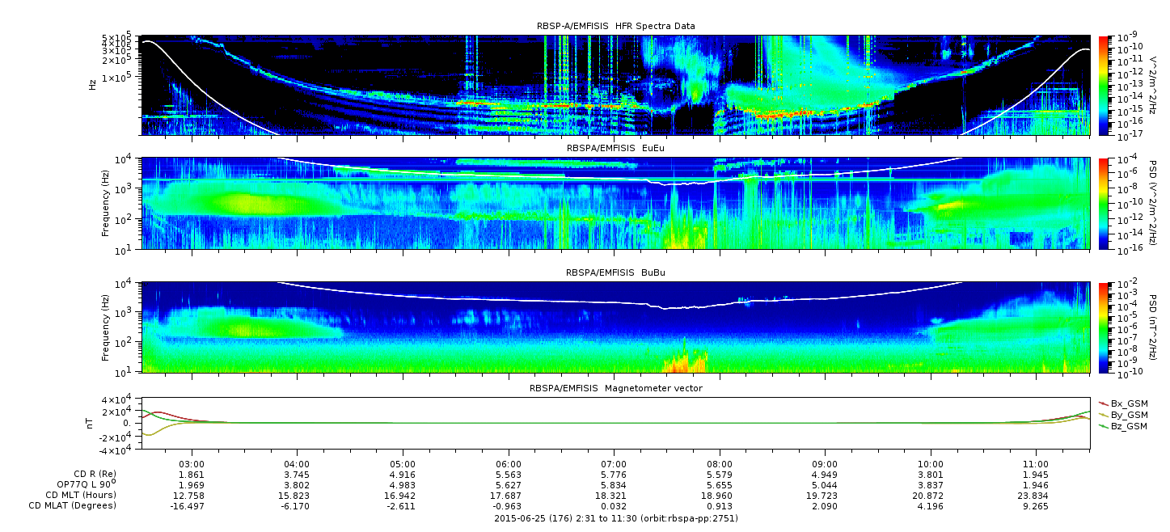The width and height of the screenshot is (1170, 532).
Task: Click the HFR Spectra color scale bar
Action: 1104,85
